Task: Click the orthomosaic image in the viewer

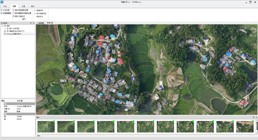Action: (147, 69)
